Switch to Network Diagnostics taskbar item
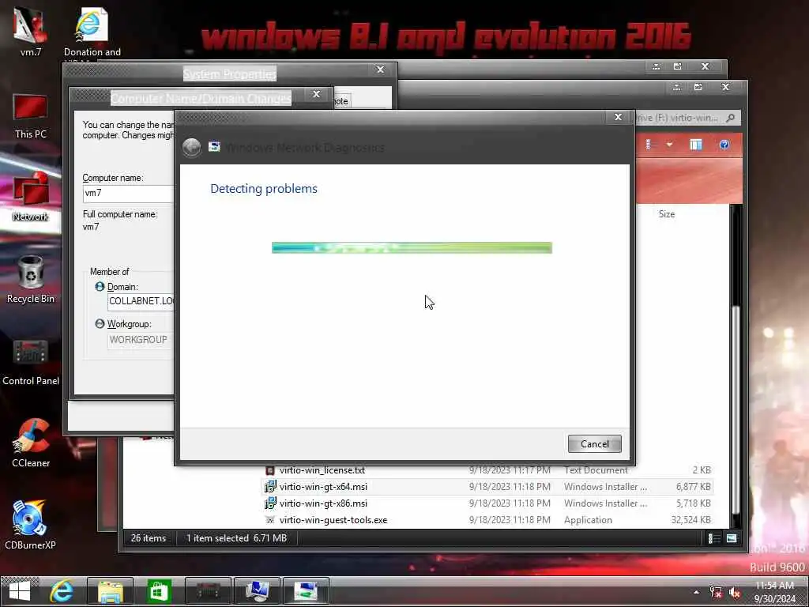This screenshot has height=607, width=809. [x=306, y=591]
